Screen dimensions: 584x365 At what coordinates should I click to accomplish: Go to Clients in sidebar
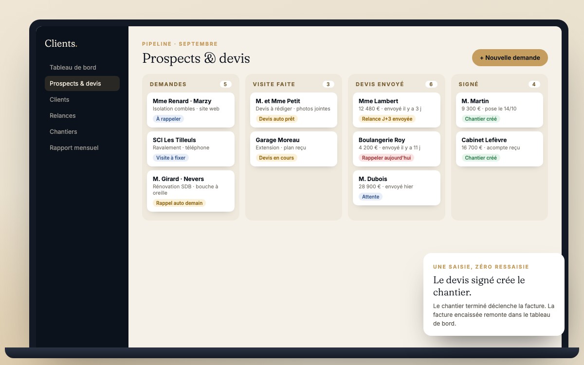point(82,100)
